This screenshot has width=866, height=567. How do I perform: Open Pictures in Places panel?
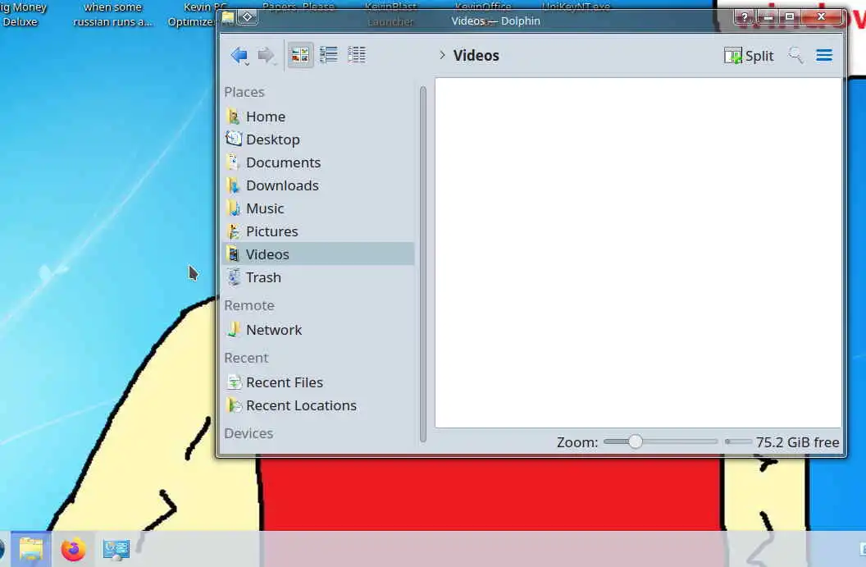pos(318,231)
